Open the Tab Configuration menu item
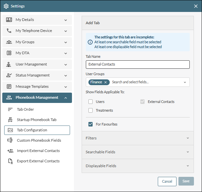Image resolution: width=202 pixels, height=192 pixels. point(37,130)
